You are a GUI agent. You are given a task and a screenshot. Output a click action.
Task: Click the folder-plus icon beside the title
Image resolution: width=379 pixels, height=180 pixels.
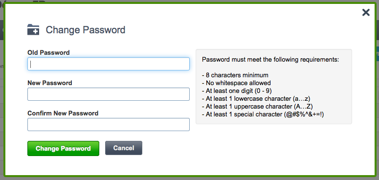(33, 30)
